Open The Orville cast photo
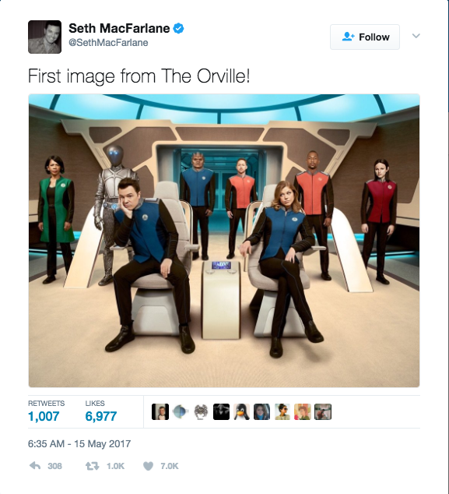The width and height of the screenshot is (449, 494). click(224, 241)
